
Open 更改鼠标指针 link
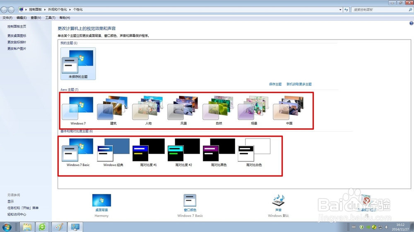pyautogui.click(x=17, y=42)
